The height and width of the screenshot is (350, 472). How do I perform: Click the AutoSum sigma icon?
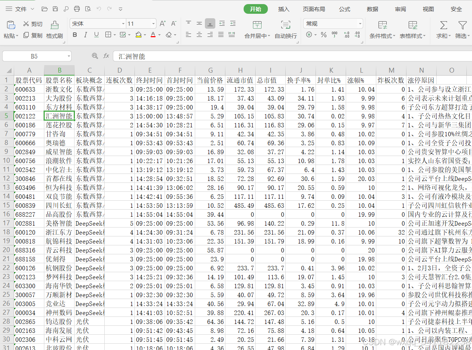(x=443, y=25)
